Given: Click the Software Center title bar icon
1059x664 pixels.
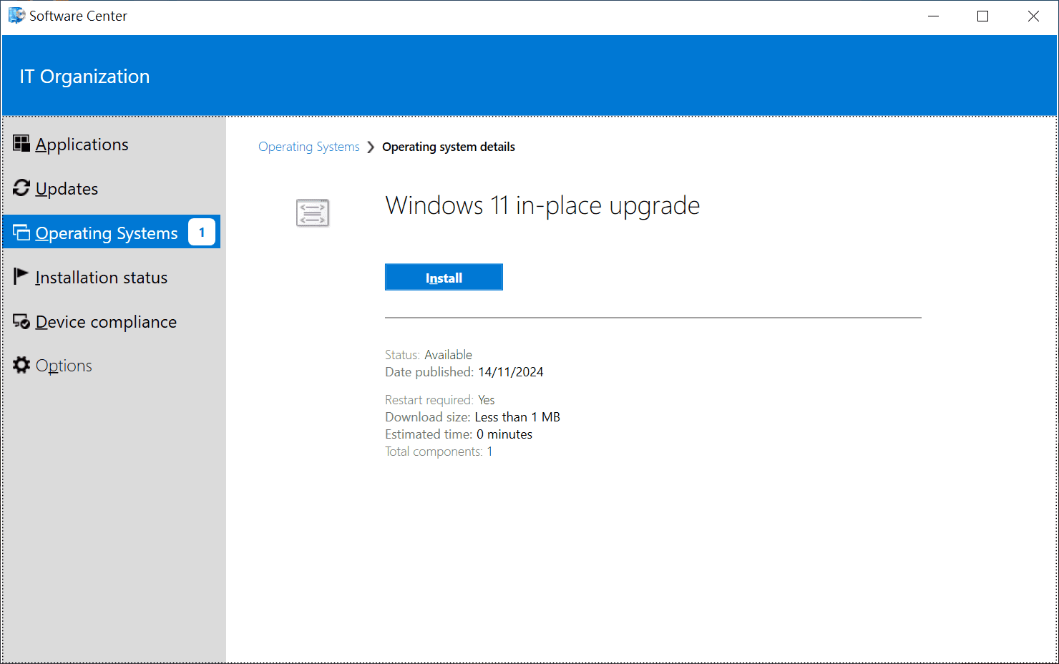Looking at the screenshot, I should (x=16, y=16).
